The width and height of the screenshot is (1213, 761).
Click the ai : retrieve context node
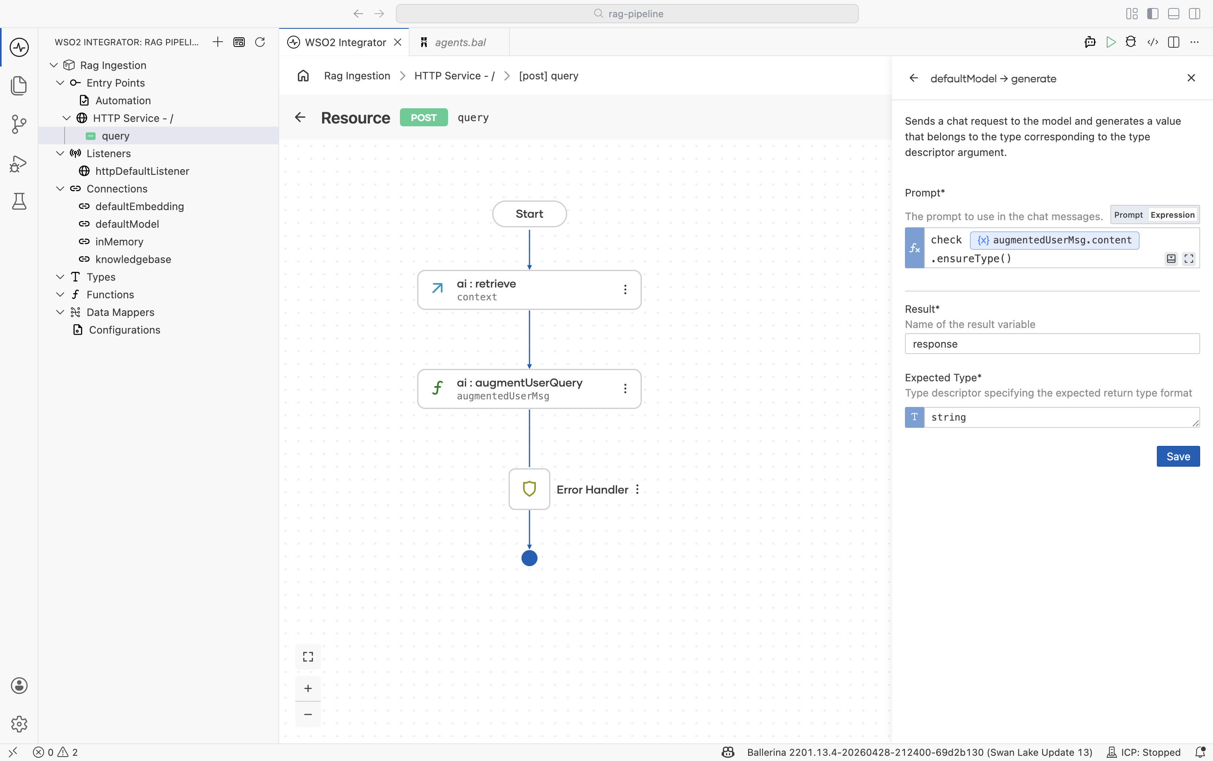pyautogui.click(x=529, y=290)
